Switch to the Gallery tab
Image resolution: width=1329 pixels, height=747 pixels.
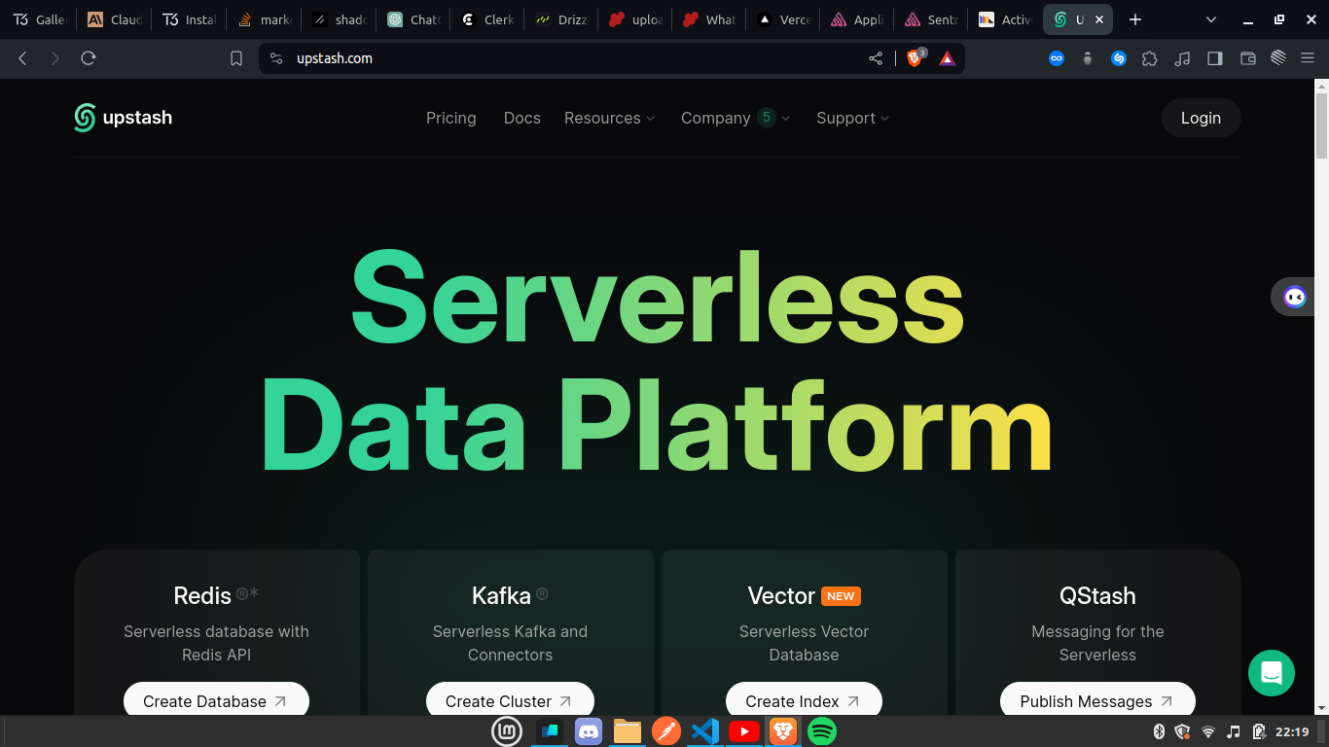click(40, 19)
